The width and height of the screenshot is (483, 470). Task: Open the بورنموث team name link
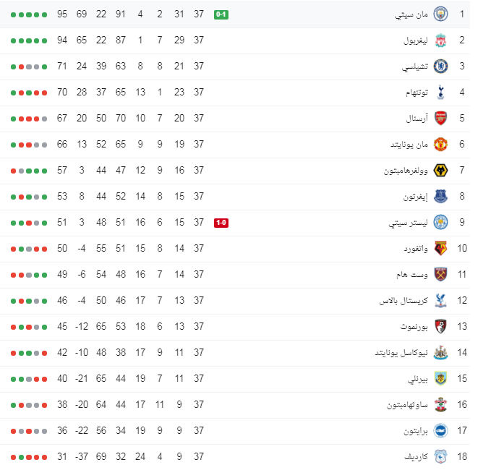pos(414,327)
